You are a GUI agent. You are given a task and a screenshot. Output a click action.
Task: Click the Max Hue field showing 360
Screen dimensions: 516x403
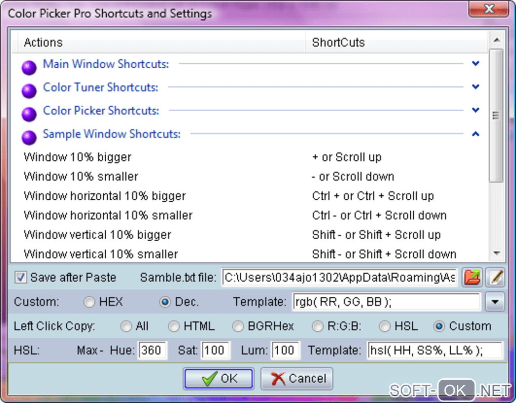(152, 350)
